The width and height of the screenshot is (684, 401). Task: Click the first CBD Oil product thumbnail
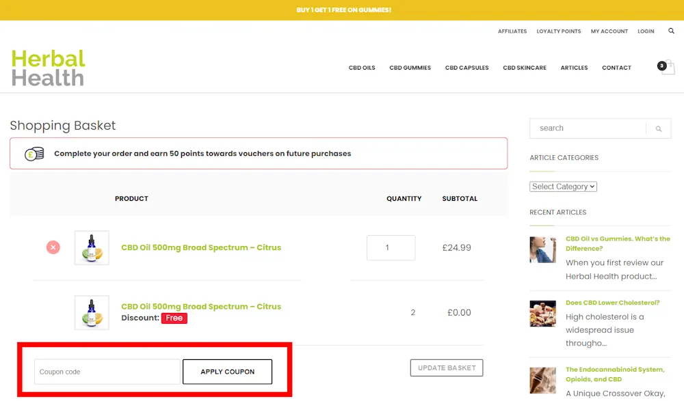(x=92, y=247)
